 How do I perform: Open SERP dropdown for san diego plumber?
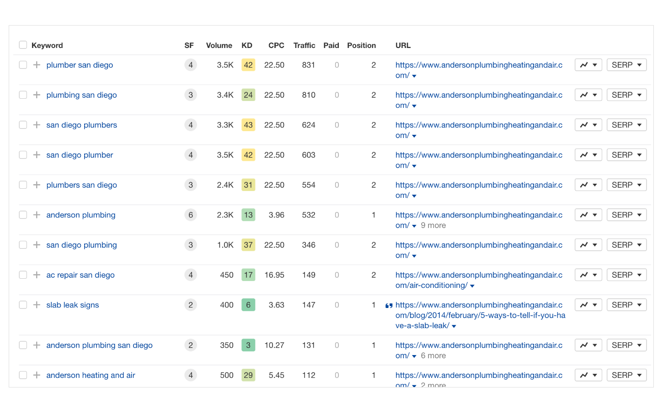[626, 155]
